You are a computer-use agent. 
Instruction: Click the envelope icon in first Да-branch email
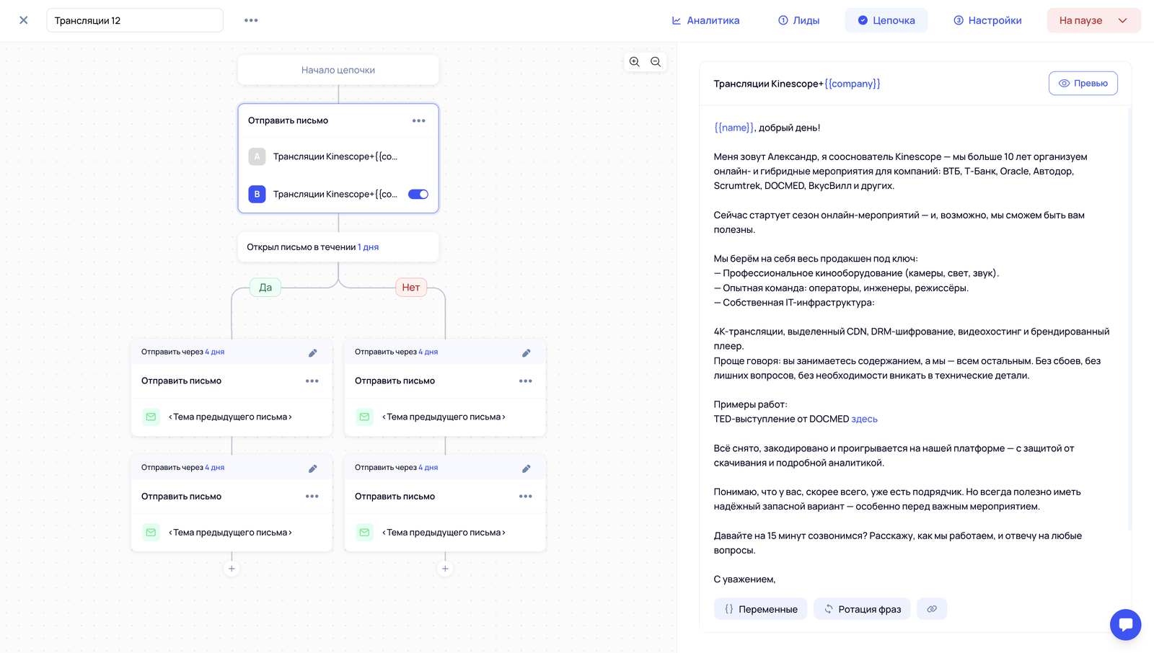click(x=151, y=417)
